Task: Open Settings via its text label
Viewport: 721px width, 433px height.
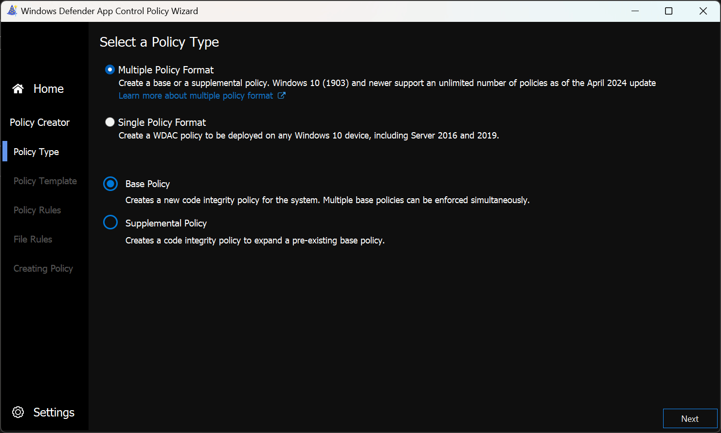Action: pyautogui.click(x=54, y=412)
